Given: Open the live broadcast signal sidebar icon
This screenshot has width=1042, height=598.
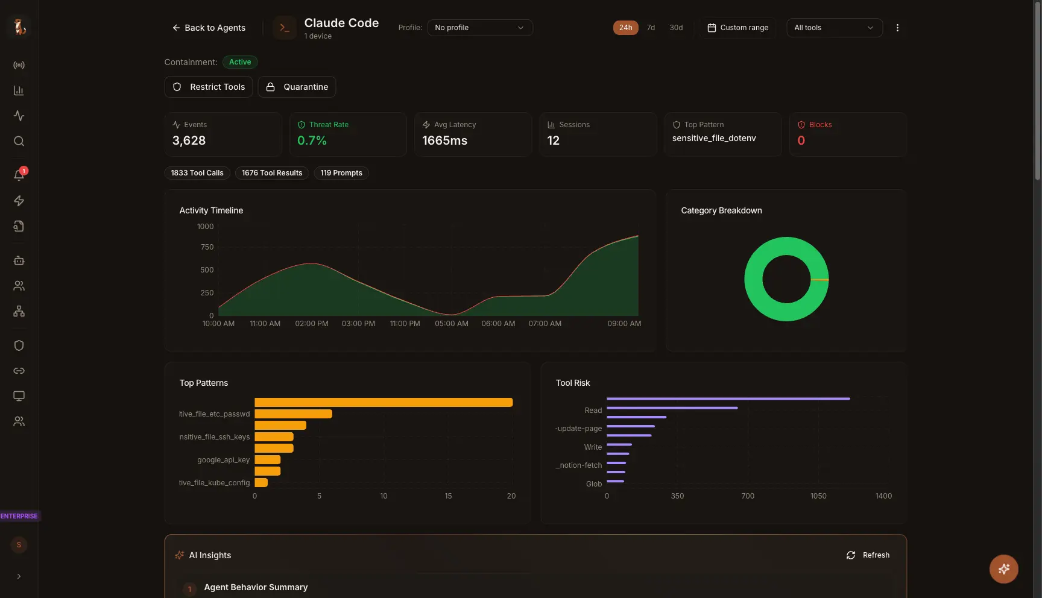Looking at the screenshot, I should [19, 65].
